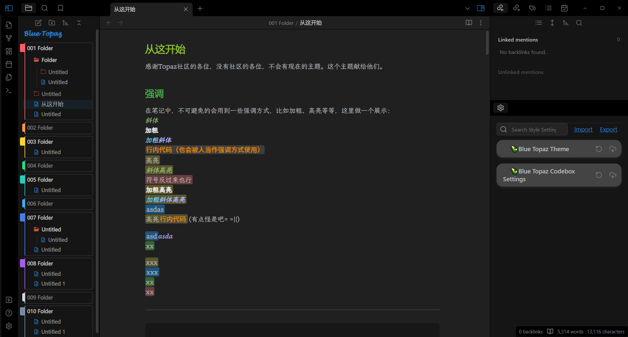
Task: Navigate back arrow in note header
Action: (109, 23)
